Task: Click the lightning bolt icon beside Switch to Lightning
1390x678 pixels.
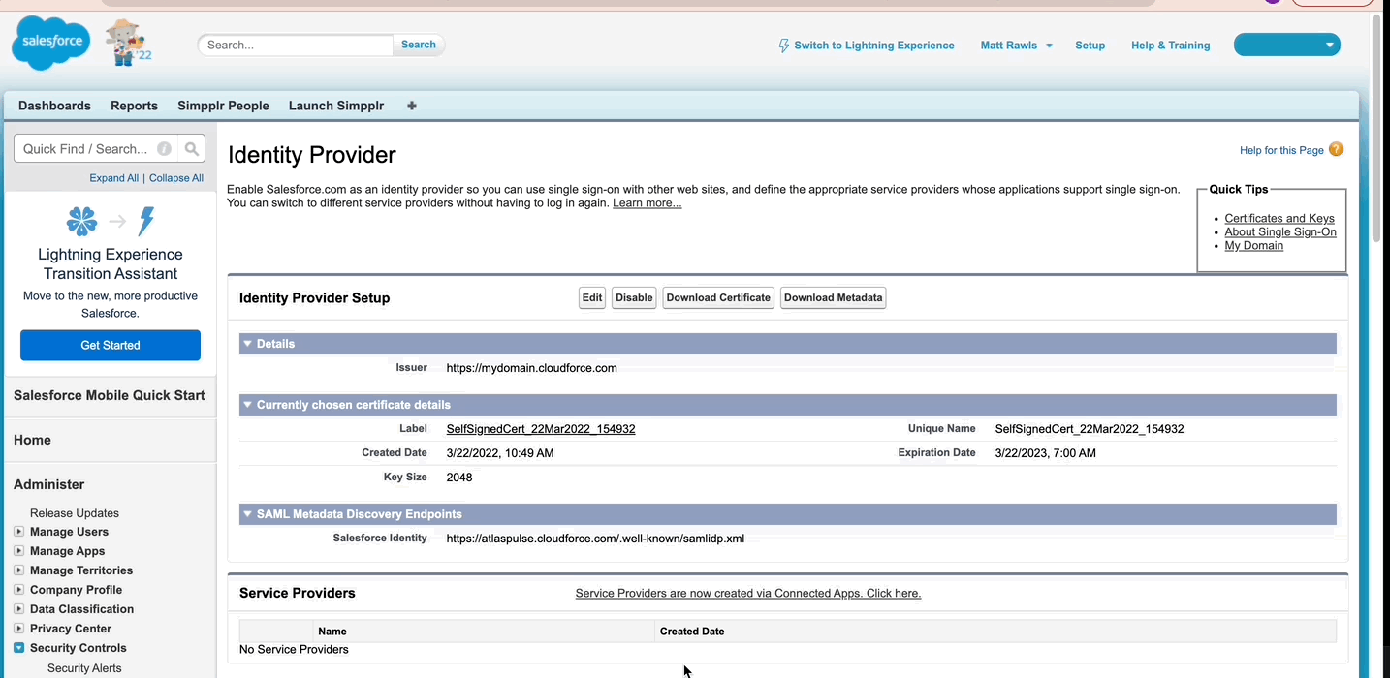Action: [x=784, y=46]
